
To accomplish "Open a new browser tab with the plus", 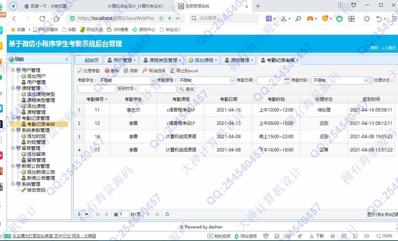I will pos(258,6).
